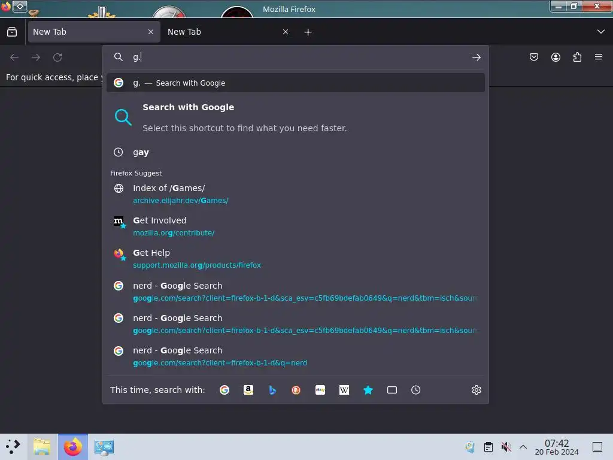Open a new tab with plus button
This screenshot has width=613, height=460.
pos(308,32)
